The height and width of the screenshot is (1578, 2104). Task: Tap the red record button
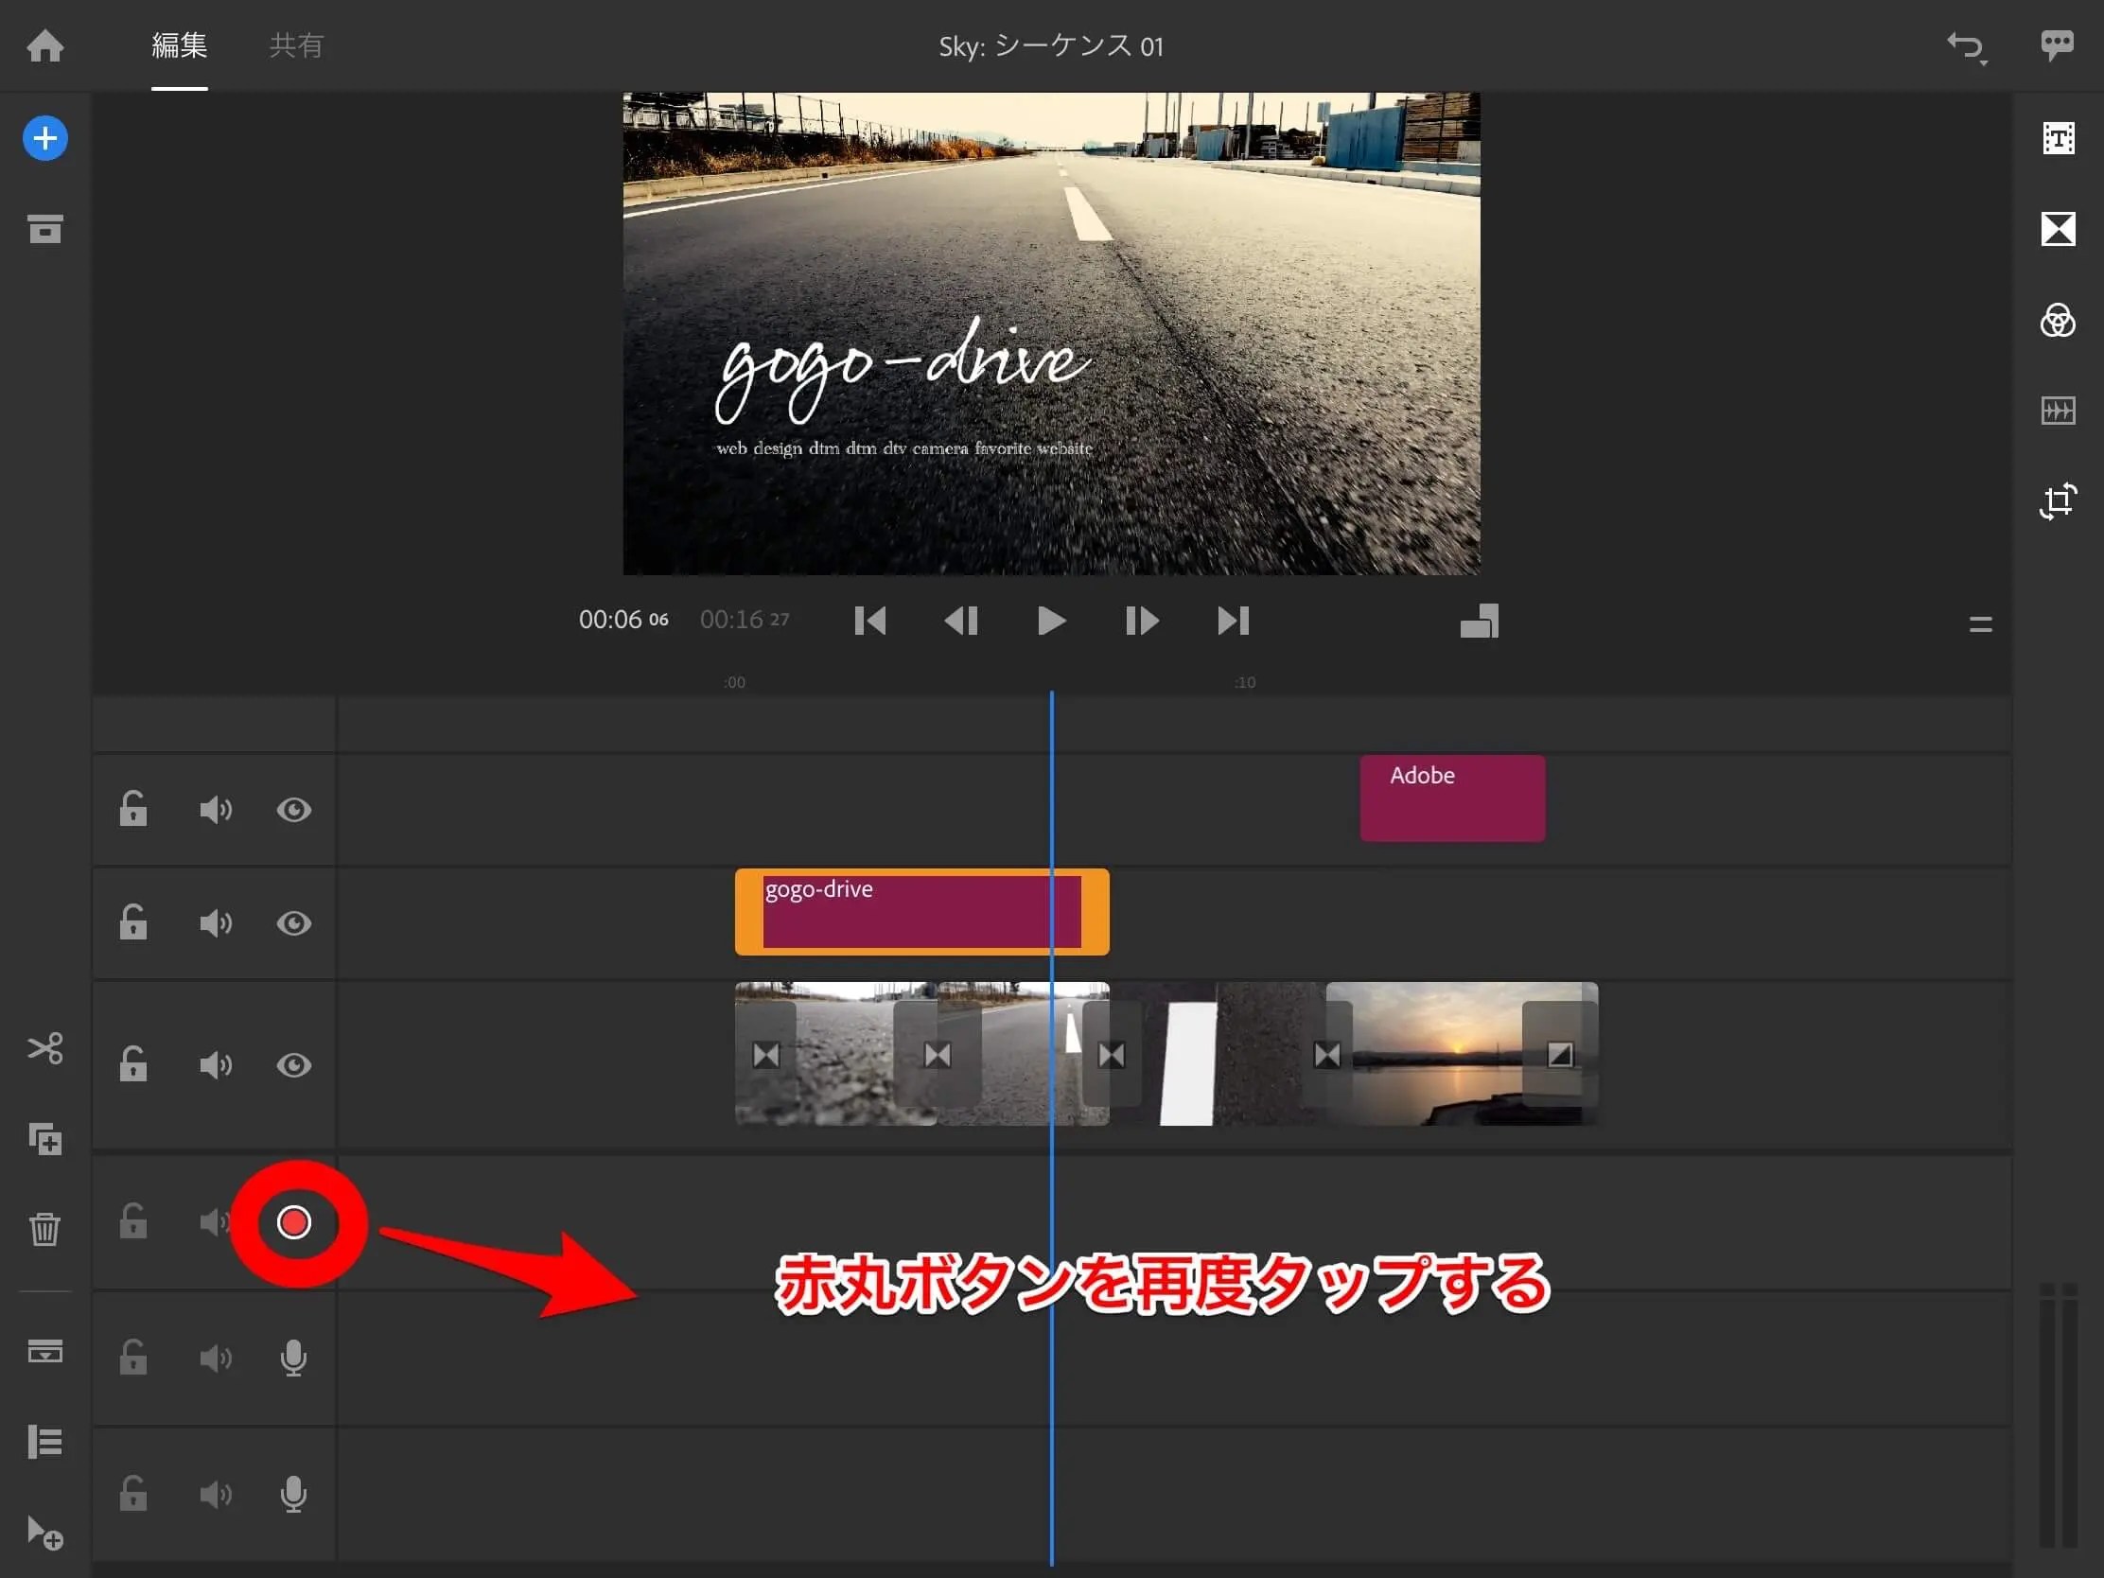[294, 1222]
